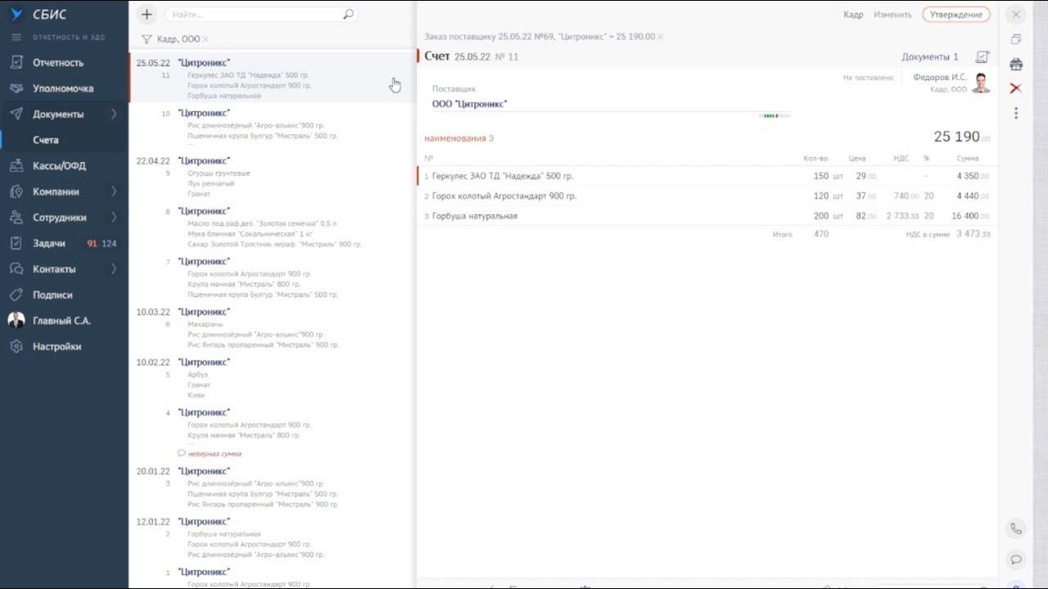Click the Кадр link in header

pos(853,15)
